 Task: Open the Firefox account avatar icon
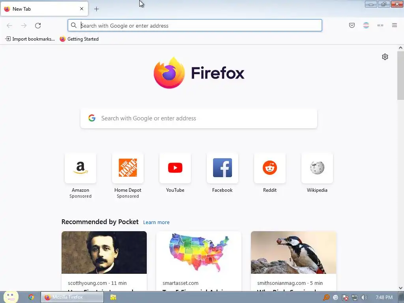tap(366, 25)
